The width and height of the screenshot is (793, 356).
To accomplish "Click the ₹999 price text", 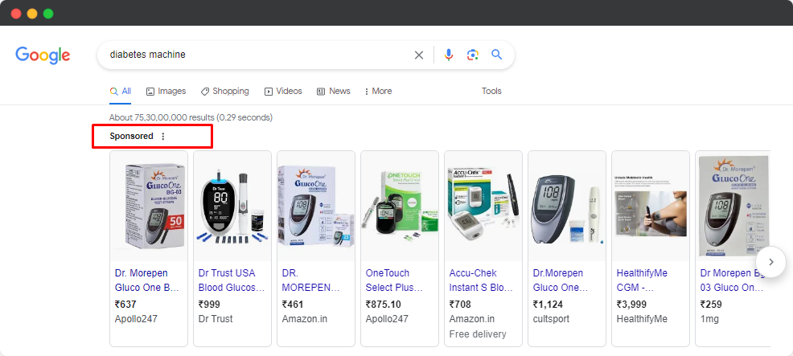I will pyautogui.click(x=209, y=305).
